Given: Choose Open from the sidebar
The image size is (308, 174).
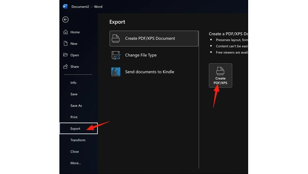Looking at the screenshot, I should 75,55.
